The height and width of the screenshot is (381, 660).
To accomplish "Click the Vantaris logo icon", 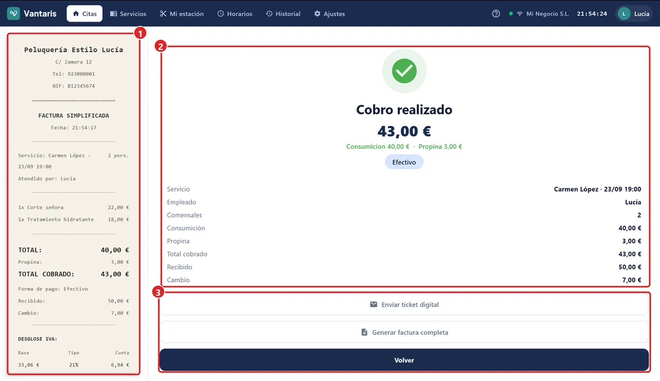I will point(14,14).
